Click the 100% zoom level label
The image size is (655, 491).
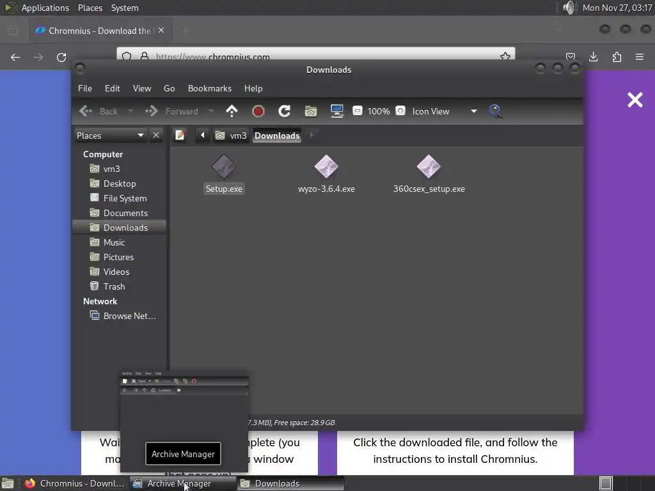[379, 111]
